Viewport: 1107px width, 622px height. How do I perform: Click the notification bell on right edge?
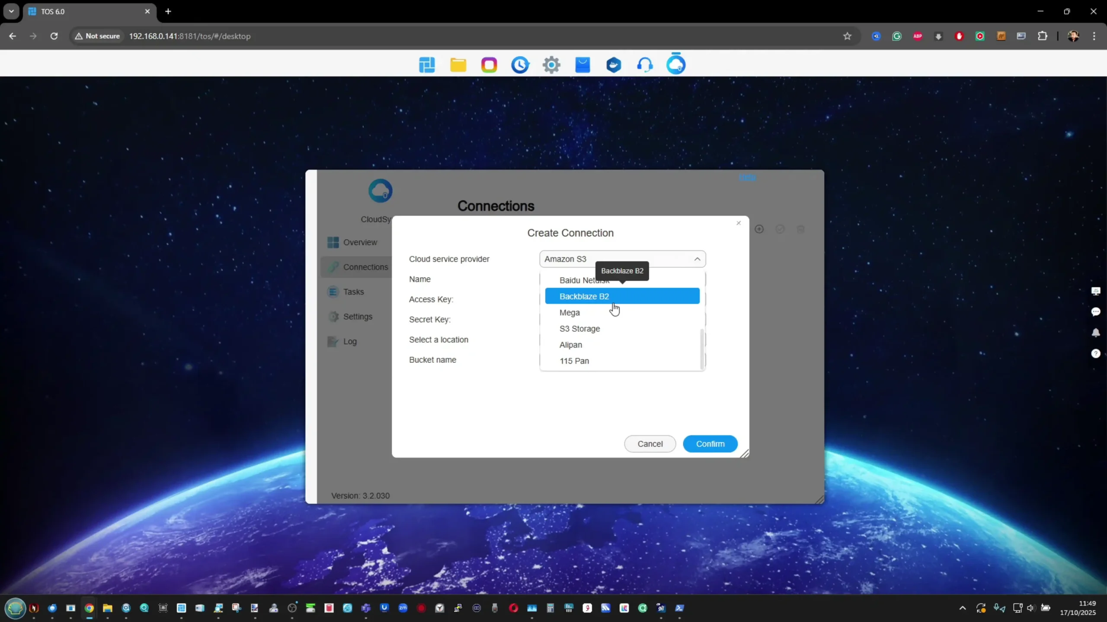click(1095, 333)
